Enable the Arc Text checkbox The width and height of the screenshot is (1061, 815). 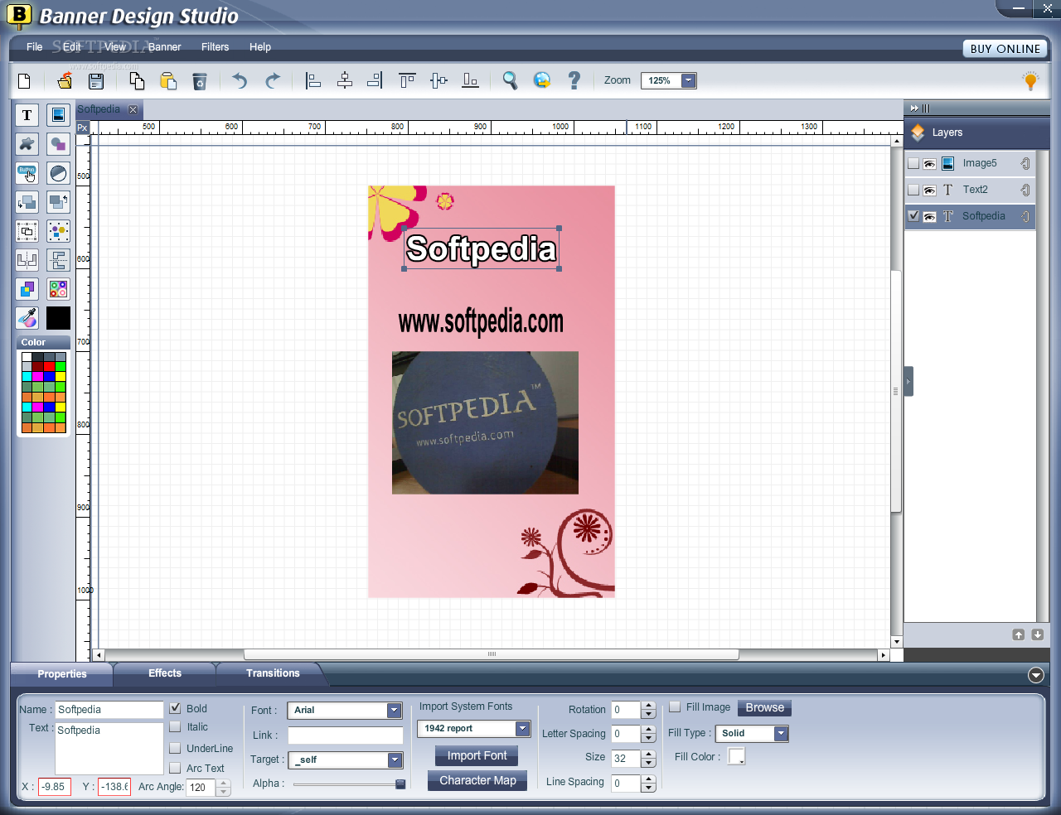175,769
